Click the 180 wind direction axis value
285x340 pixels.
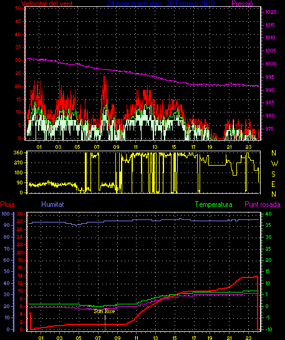(x=18, y=172)
